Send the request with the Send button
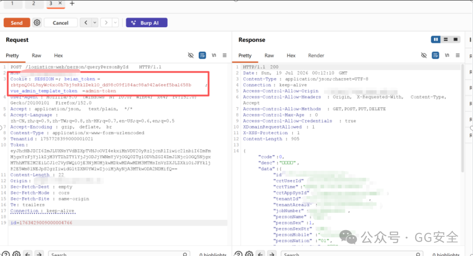Image resolution: width=473 pixels, height=256 pixels. click(17, 23)
